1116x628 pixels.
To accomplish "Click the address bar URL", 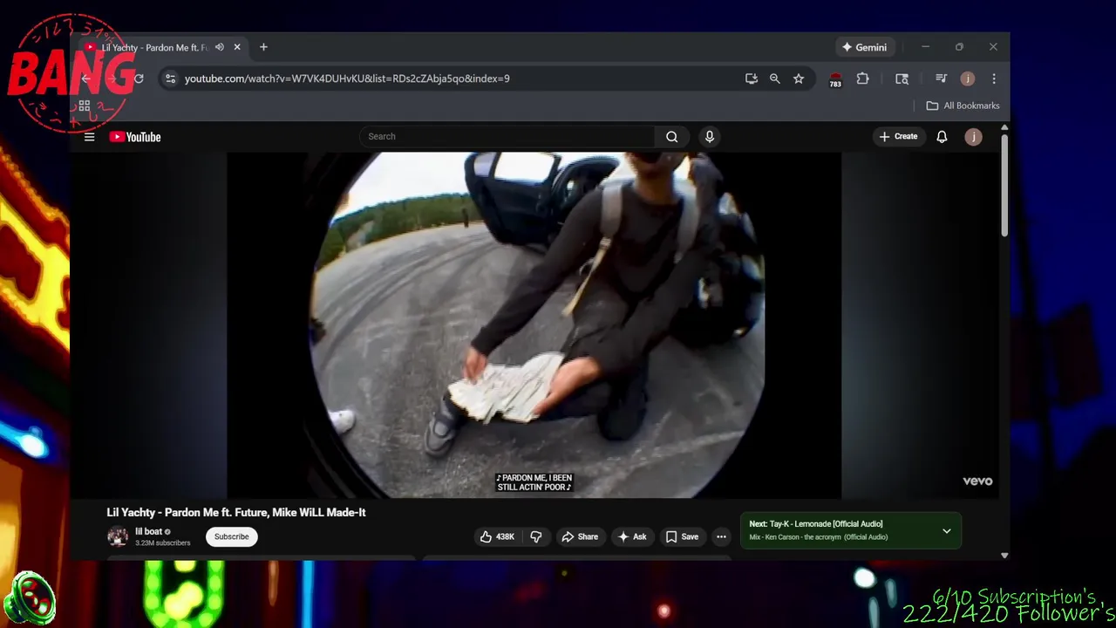I will 347,78.
